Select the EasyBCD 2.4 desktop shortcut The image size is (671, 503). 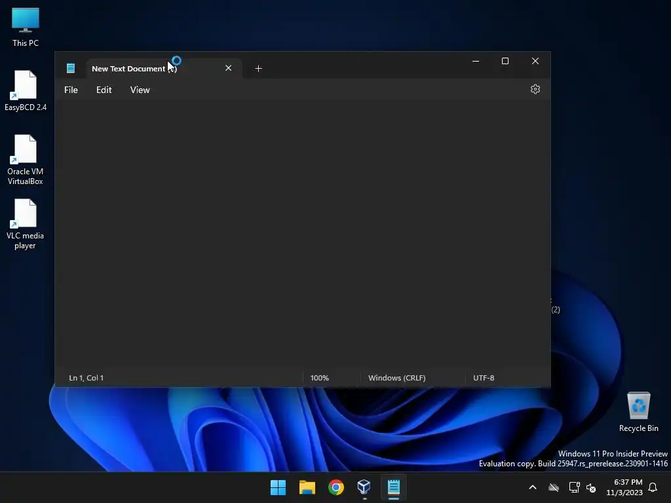(x=26, y=90)
